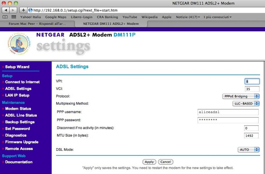Viewport: 265px width, 174px height.
Task: Open Libero-Login bookmark
Action: point(82,17)
